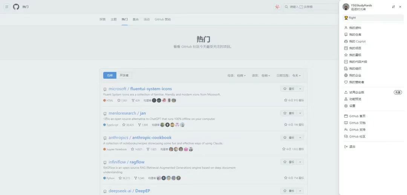This screenshot has width=407, height=195.
Task: Switch to the 主题 tab
Action: pos(113,19)
